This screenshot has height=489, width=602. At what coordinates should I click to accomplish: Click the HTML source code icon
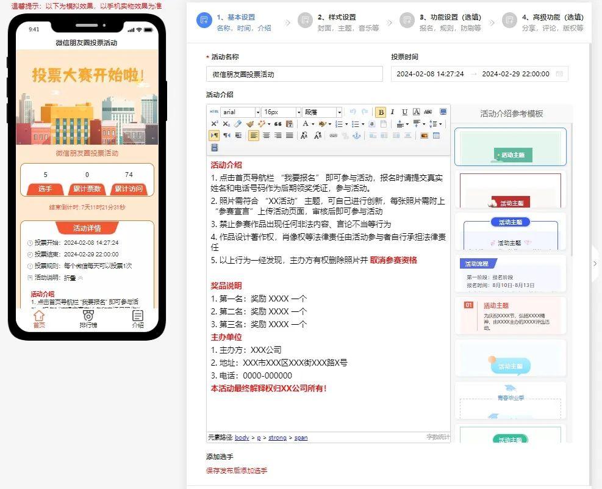[x=214, y=112]
